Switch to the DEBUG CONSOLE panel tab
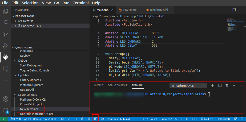Screen dimensions: 246x122 (118, 85)
